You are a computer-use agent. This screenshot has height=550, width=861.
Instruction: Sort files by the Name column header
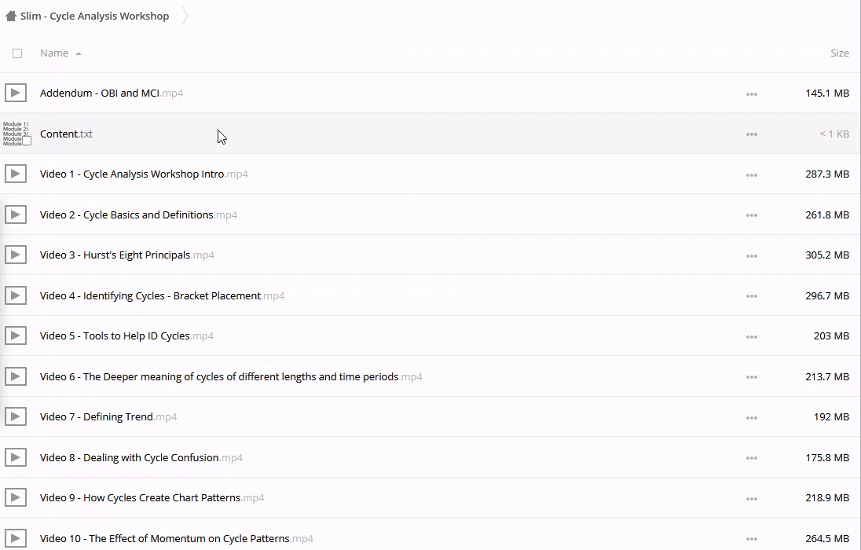[54, 53]
